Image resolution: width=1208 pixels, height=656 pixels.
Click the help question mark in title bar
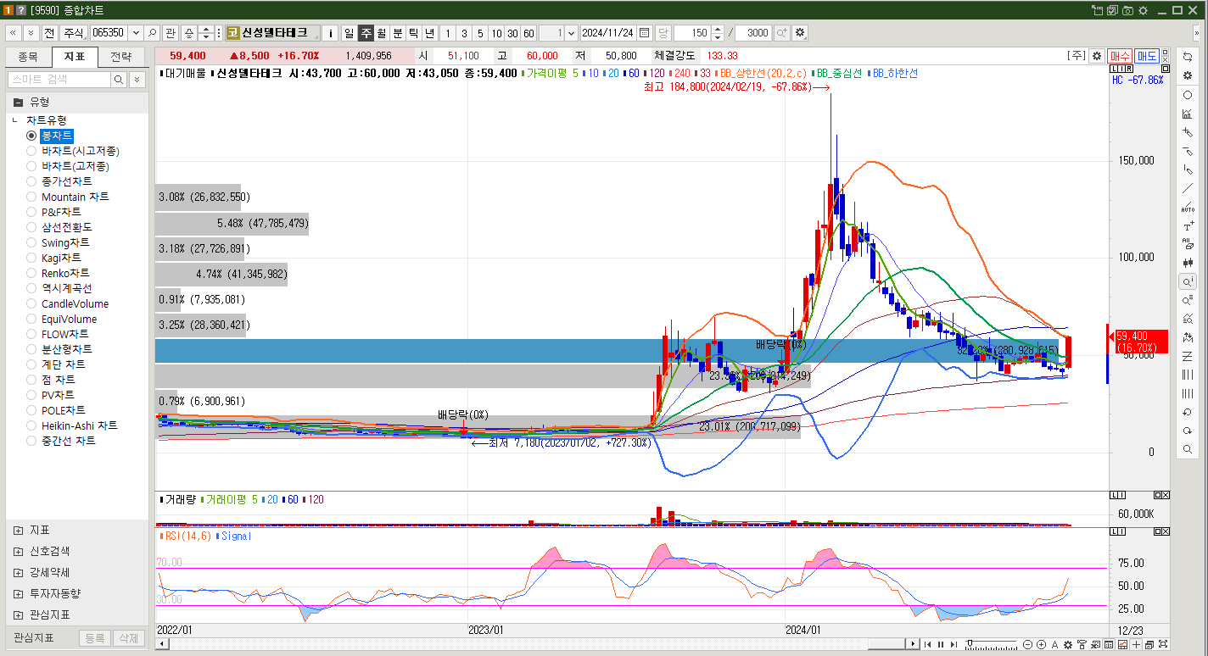click(x=21, y=10)
